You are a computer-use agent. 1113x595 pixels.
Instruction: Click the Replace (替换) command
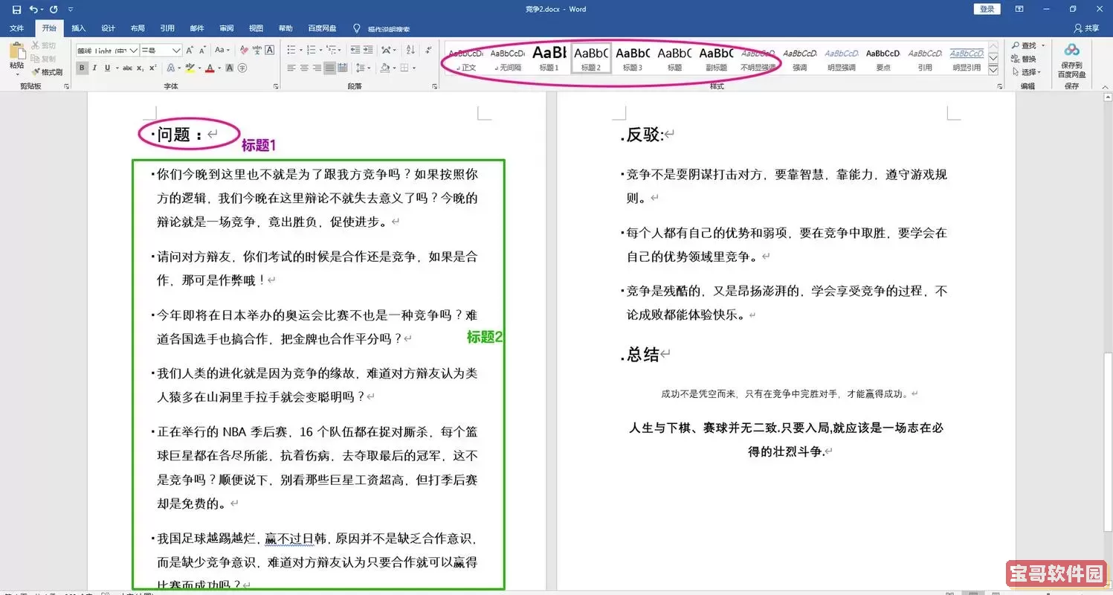1027,57
